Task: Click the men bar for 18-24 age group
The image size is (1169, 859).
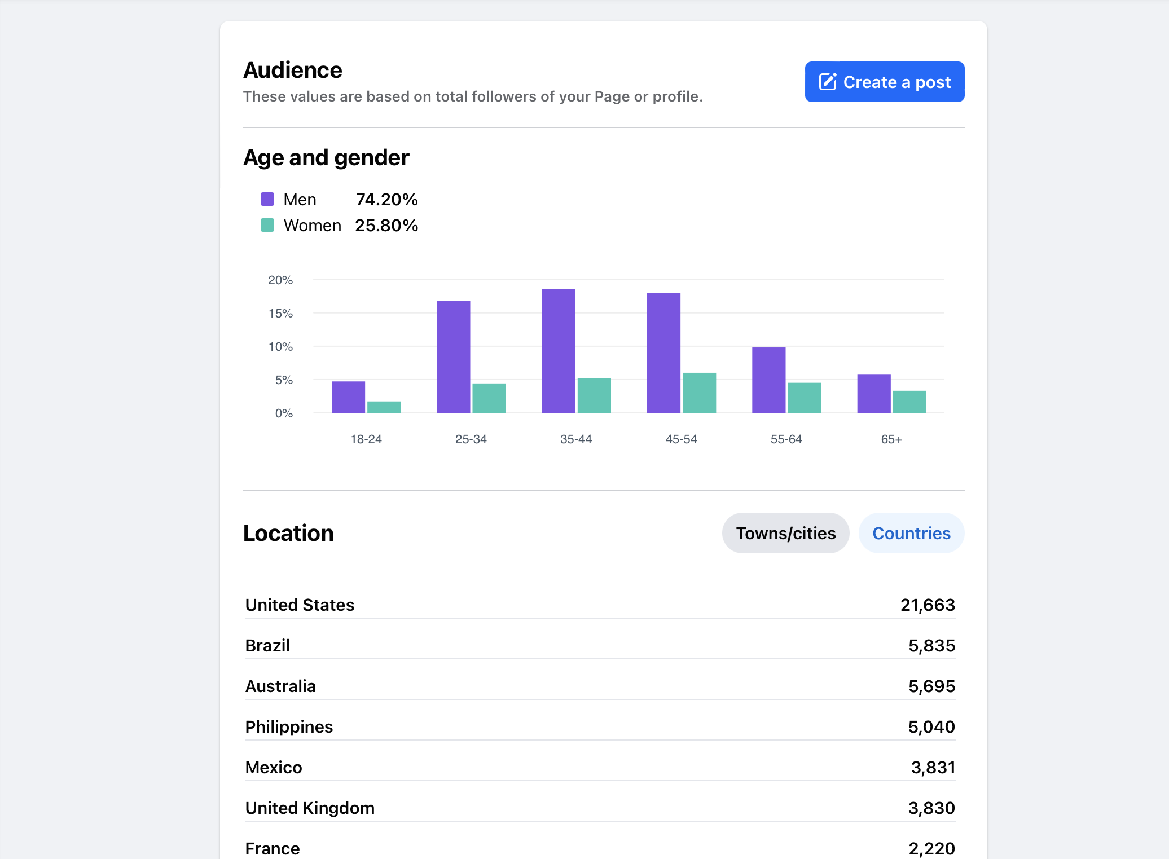Action: [x=348, y=397]
